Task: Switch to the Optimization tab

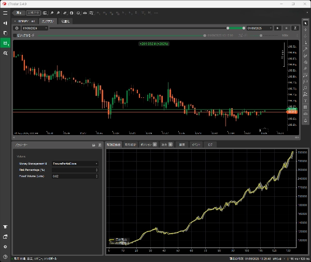Action: tap(65, 21)
